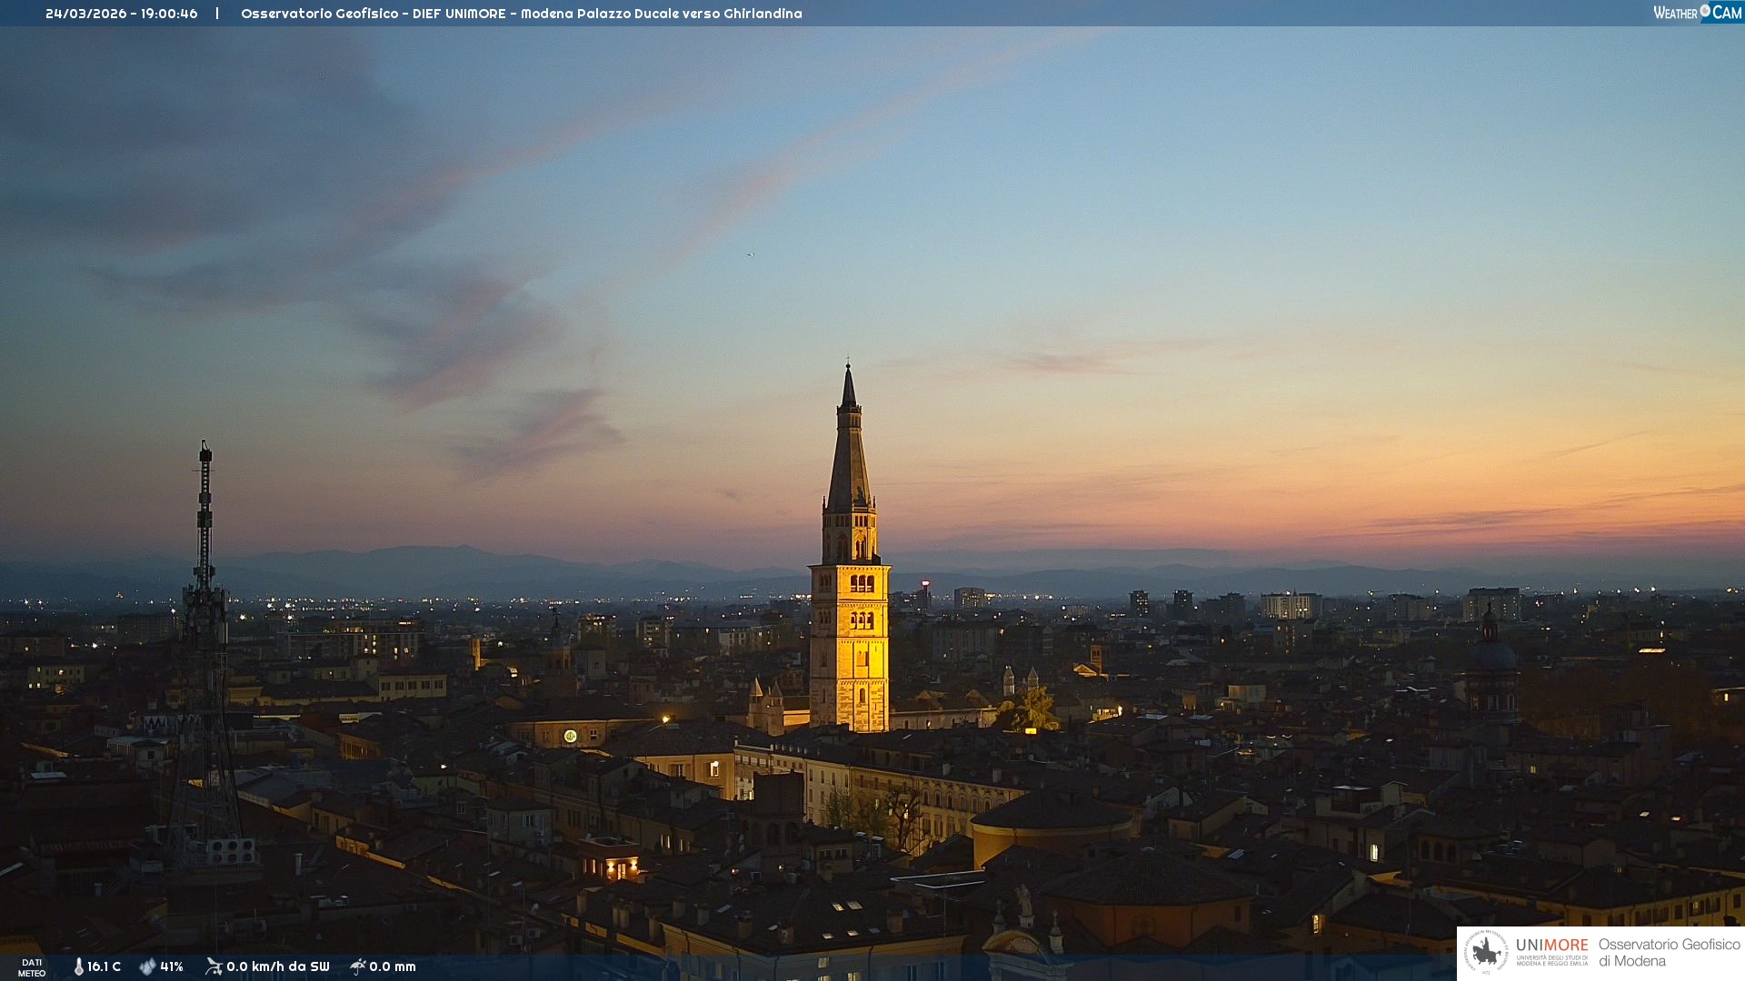
Task: Click the UNIMORE wordmark text
Action: coord(1551,945)
